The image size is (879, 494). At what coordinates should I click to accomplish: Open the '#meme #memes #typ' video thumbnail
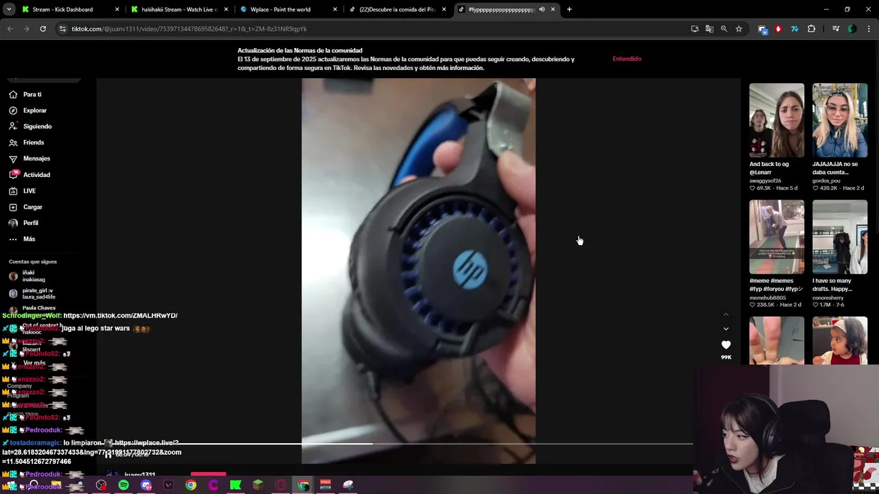click(777, 237)
